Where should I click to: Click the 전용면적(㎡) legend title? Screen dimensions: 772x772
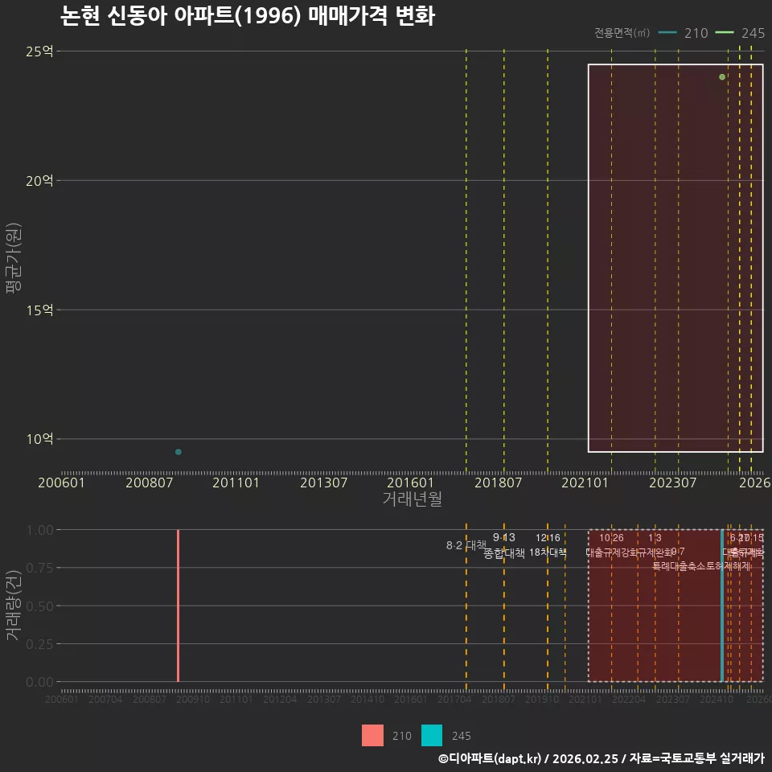click(622, 33)
